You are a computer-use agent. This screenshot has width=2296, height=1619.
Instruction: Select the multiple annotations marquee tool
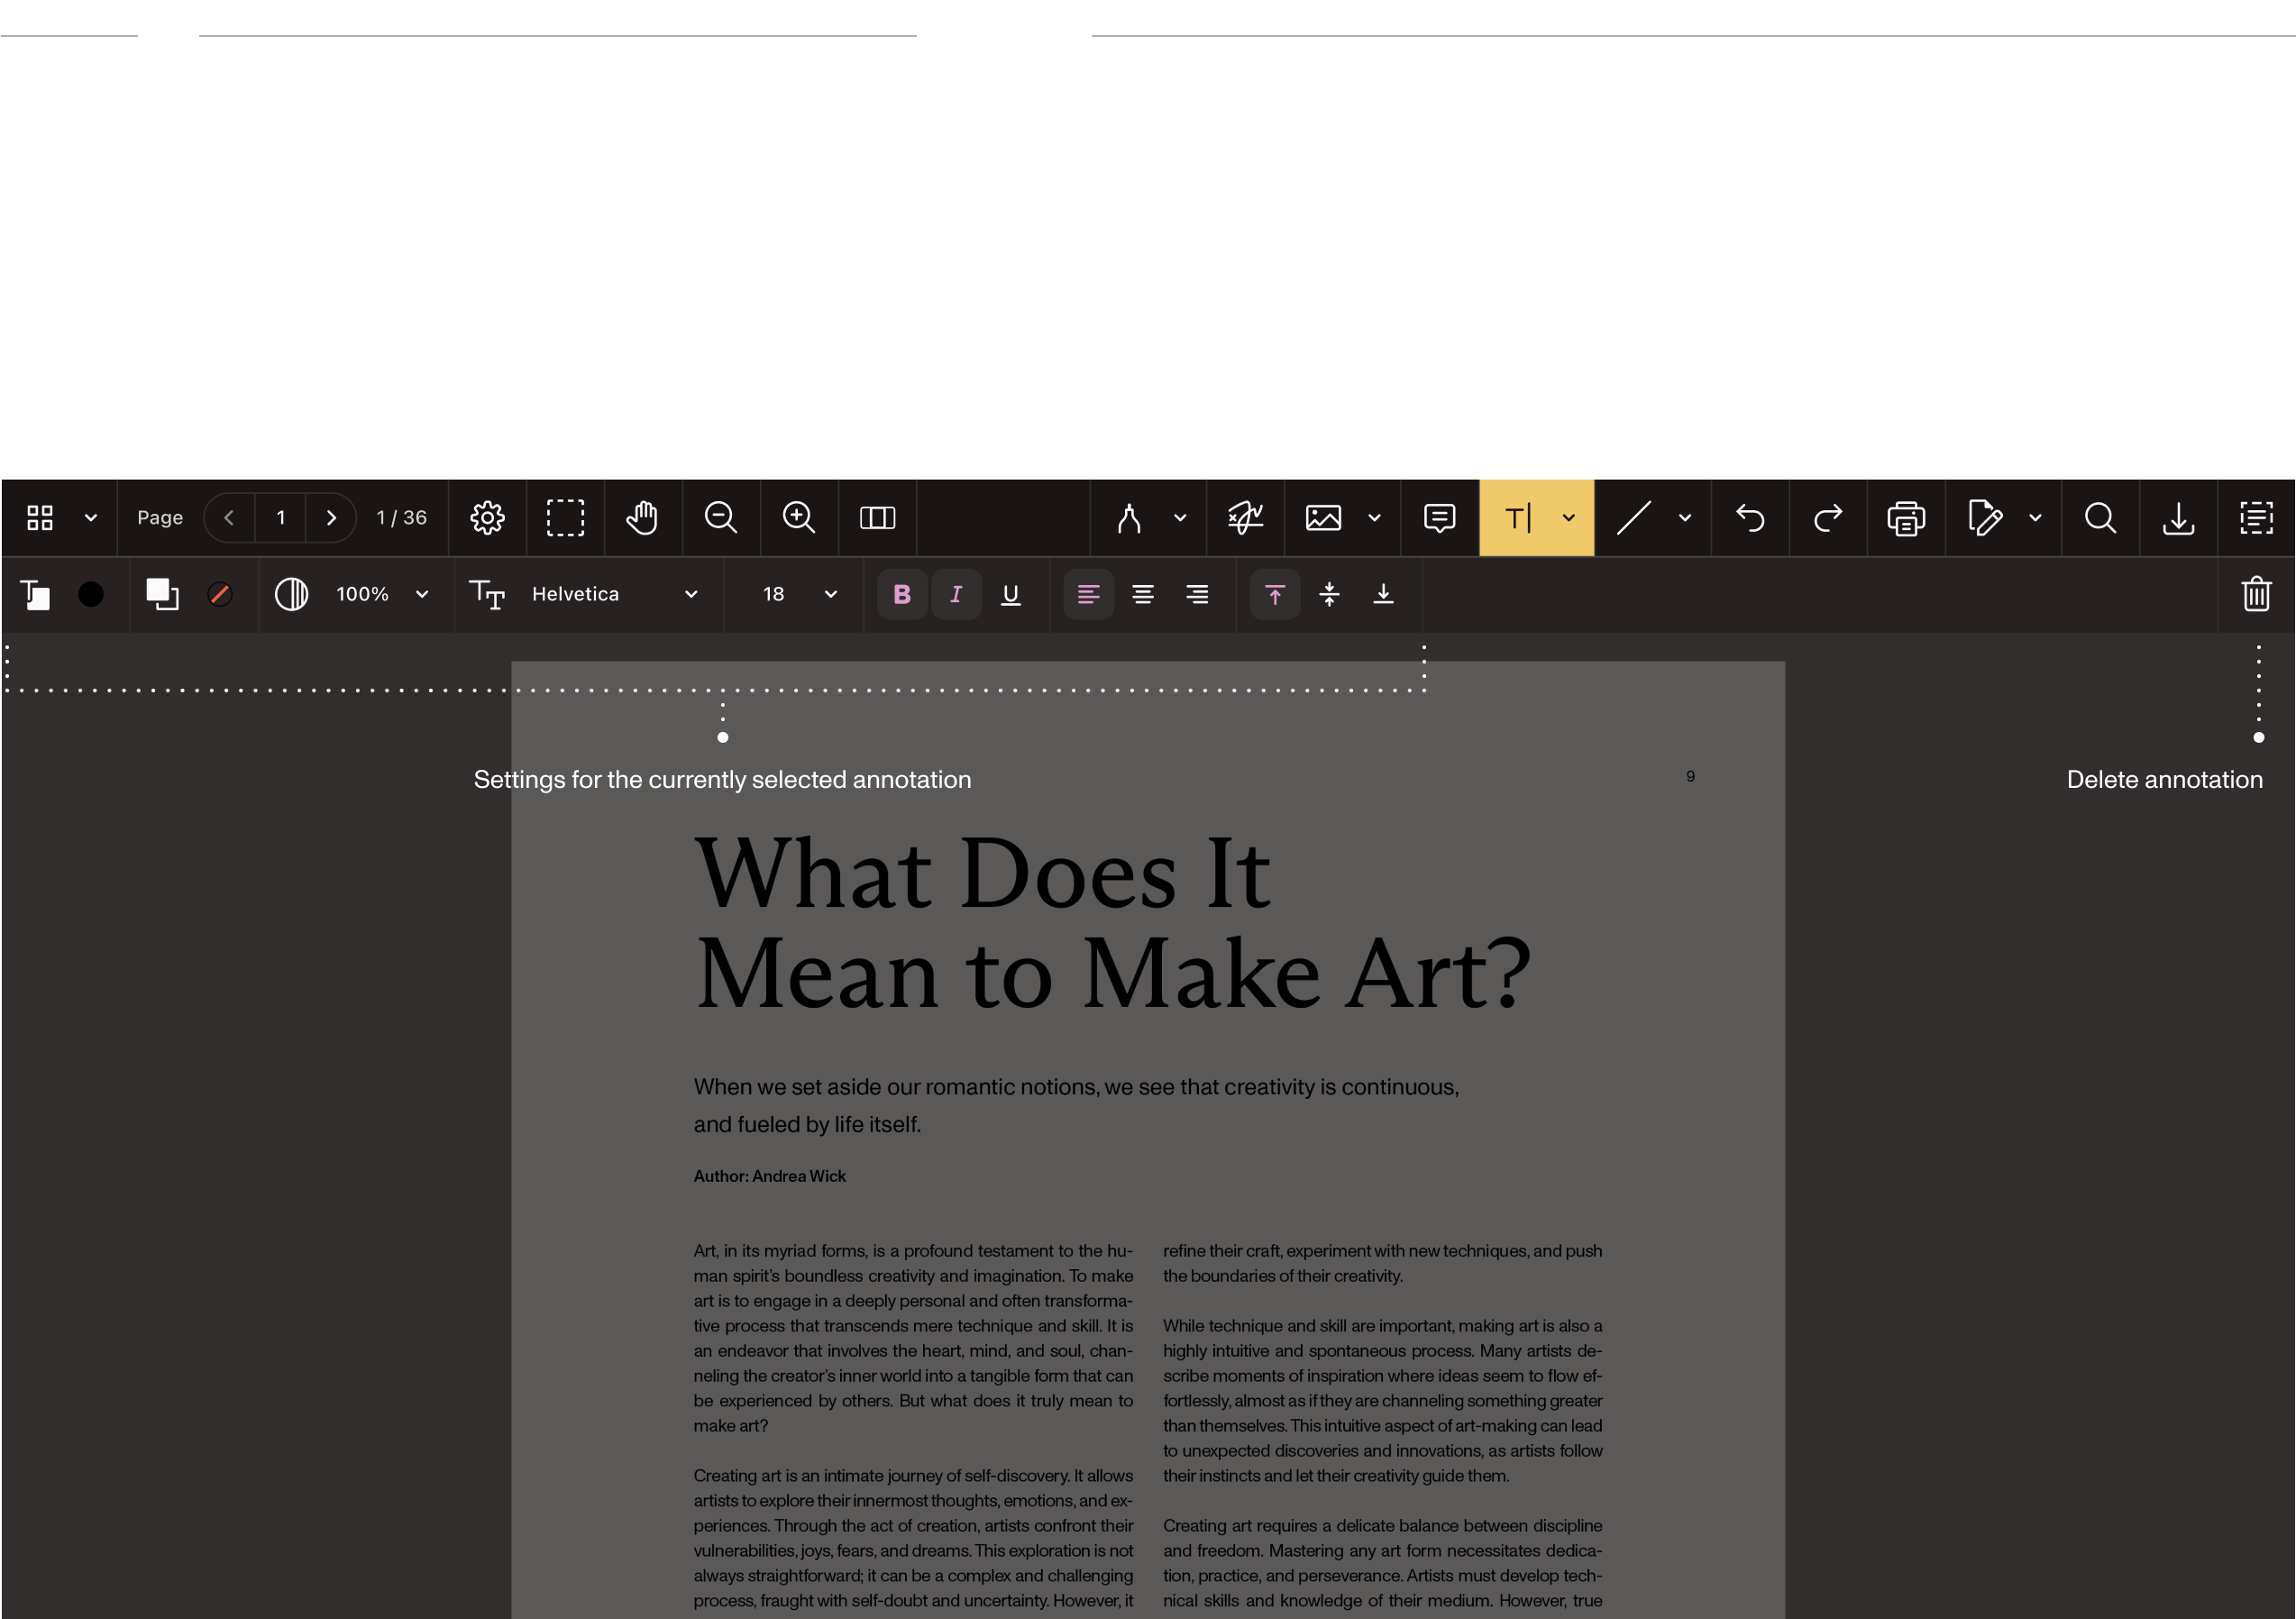coord(565,518)
